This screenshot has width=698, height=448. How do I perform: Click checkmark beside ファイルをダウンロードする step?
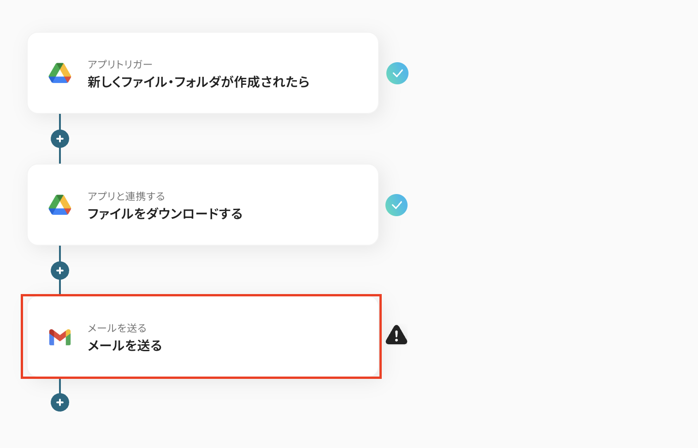(x=396, y=205)
